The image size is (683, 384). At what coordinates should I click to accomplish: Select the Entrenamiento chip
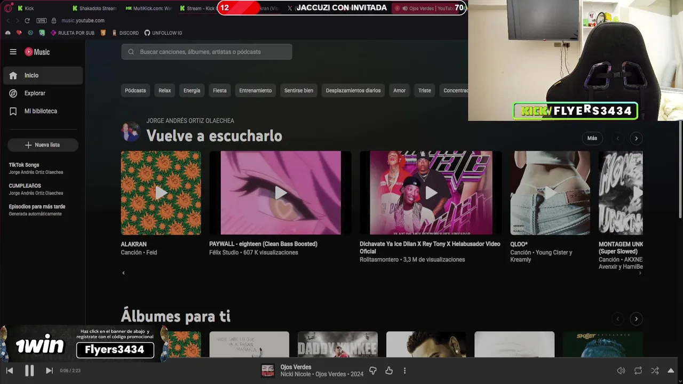[256, 91]
